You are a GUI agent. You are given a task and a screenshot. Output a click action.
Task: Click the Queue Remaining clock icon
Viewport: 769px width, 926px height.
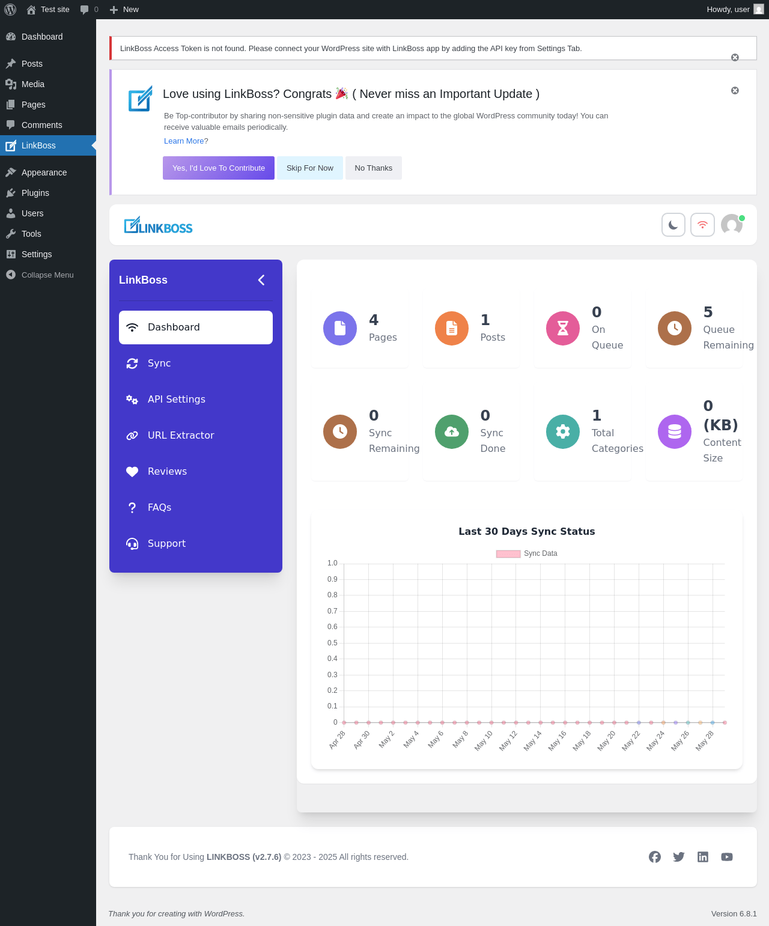pyautogui.click(x=675, y=328)
